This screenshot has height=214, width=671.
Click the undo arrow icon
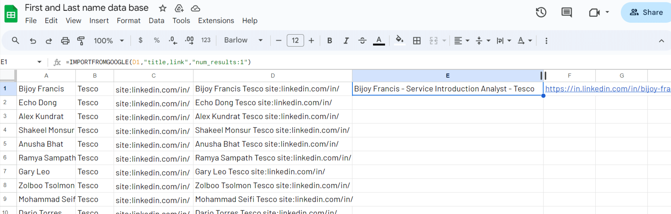pos(33,41)
